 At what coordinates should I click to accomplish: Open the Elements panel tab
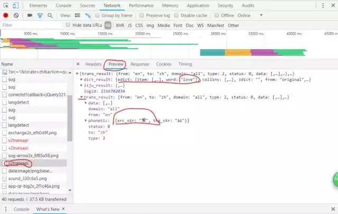[x=38, y=5]
